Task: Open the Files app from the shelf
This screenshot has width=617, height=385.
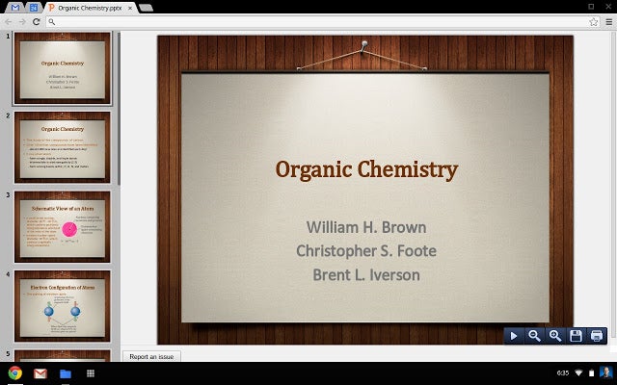Action: 65,372
